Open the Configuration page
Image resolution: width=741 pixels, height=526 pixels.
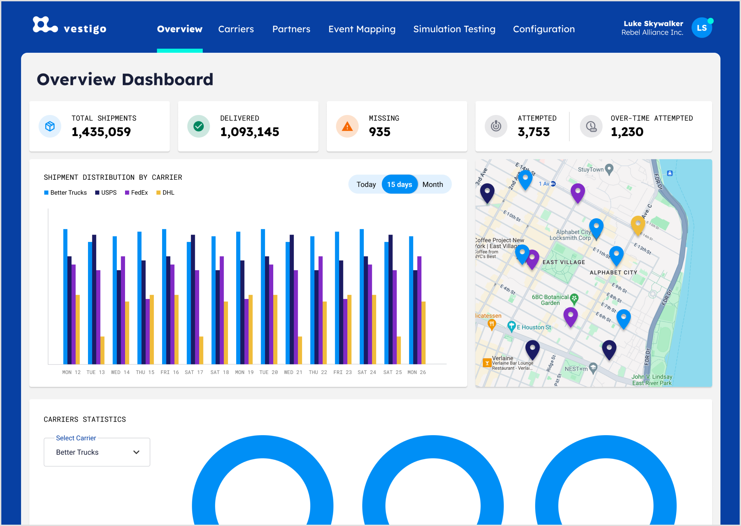coord(544,29)
